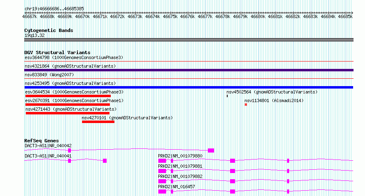Open nsv4271443 gnomAD label

[x=71, y=109]
